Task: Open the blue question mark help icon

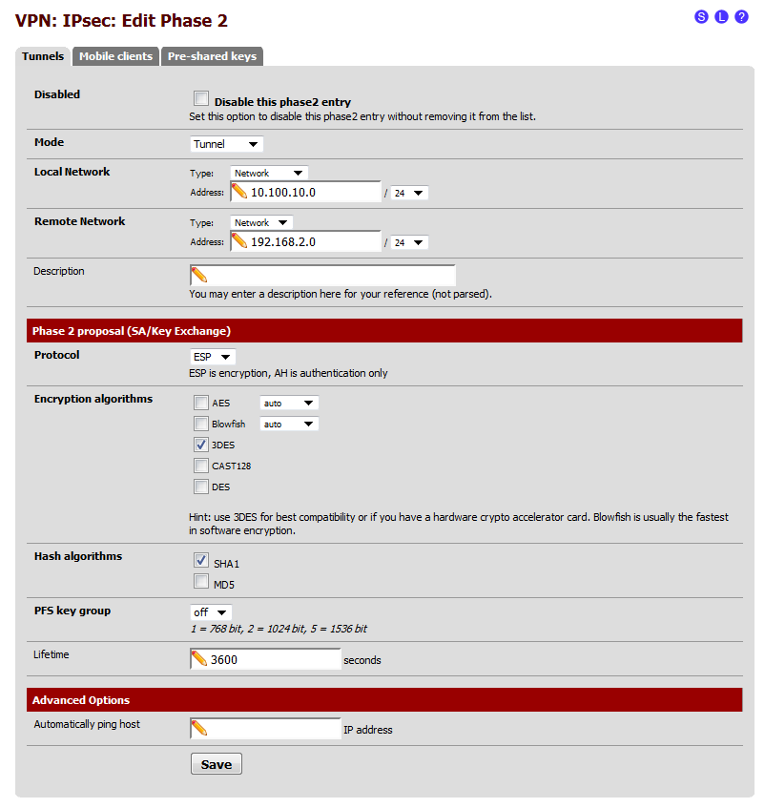Action: tap(741, 17)
